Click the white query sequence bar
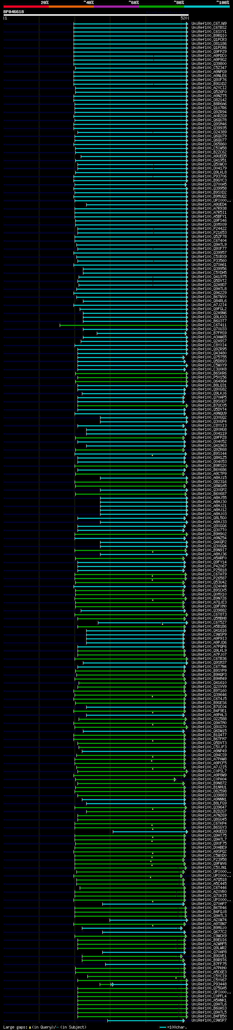Viewport: 233px width, 1030px height. tap(96, 15)
